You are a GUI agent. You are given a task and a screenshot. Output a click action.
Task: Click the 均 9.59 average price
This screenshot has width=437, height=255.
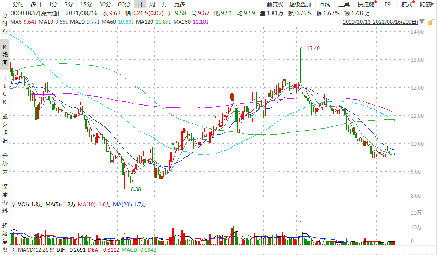coord(246,13)
